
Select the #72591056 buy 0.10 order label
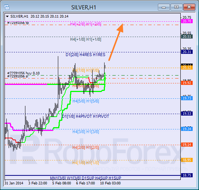point(24,73)
